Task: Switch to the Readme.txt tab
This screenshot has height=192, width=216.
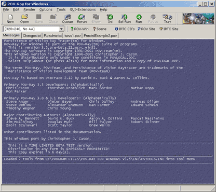Action: [x=52, y=36]
